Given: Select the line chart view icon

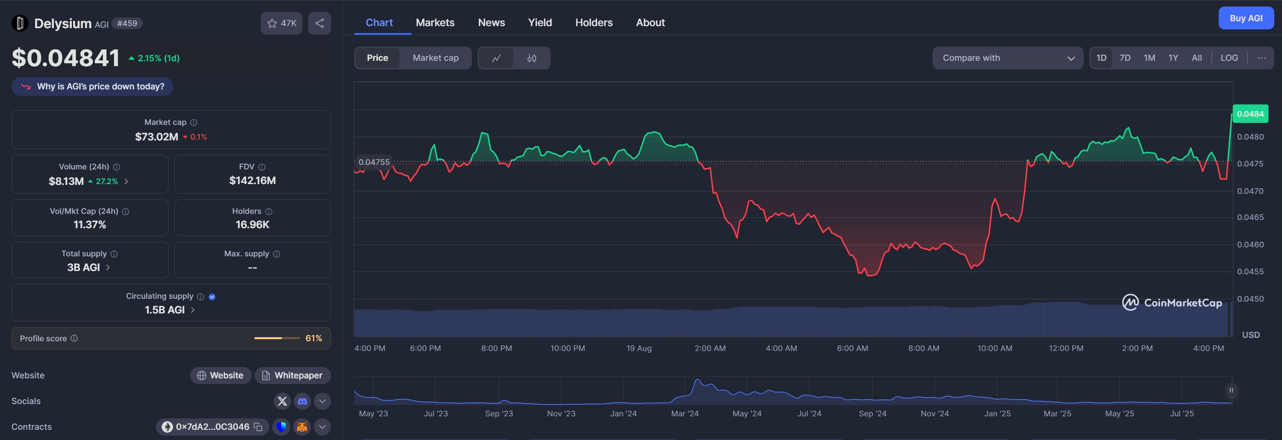Looking at the screenshot, I should pos(496,58).
